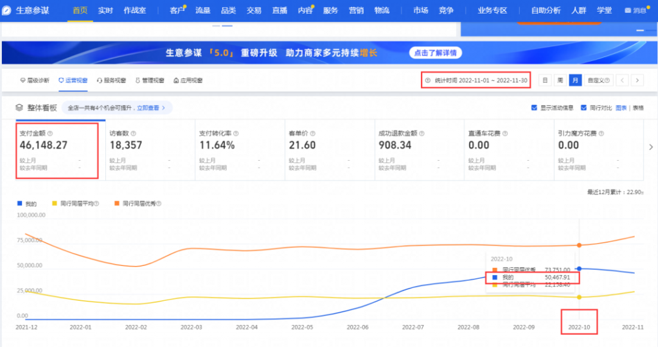Click 点击了解详情 banner button
Viewport: 658px width, 347px height.
435,53
